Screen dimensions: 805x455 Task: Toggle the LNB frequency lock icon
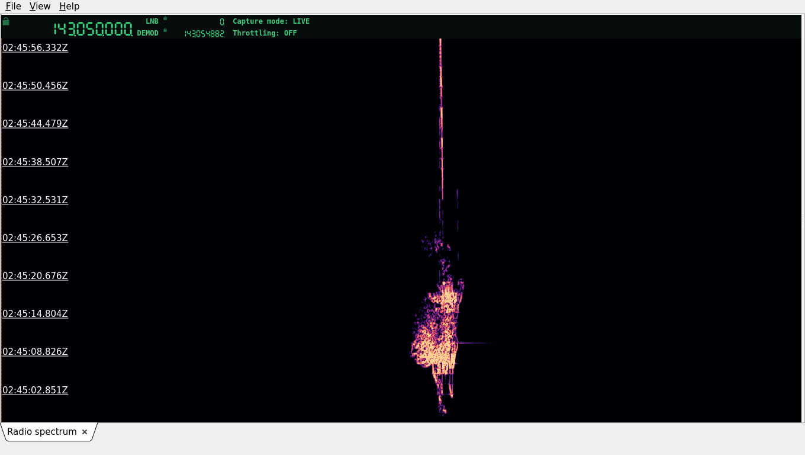(x=165, y=18)
